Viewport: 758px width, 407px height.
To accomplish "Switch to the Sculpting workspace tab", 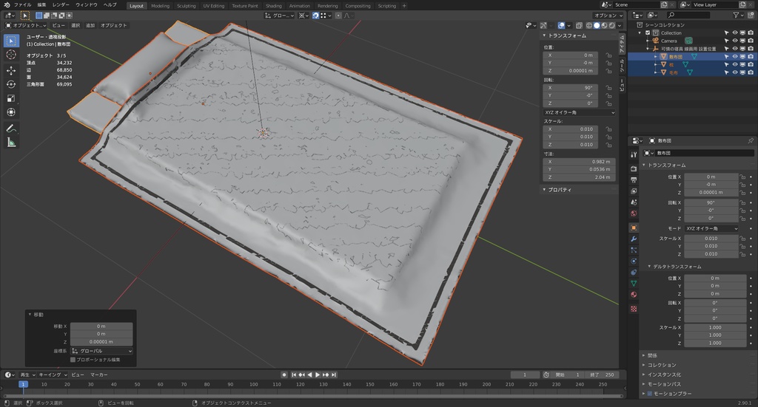I will click(186, 5).
